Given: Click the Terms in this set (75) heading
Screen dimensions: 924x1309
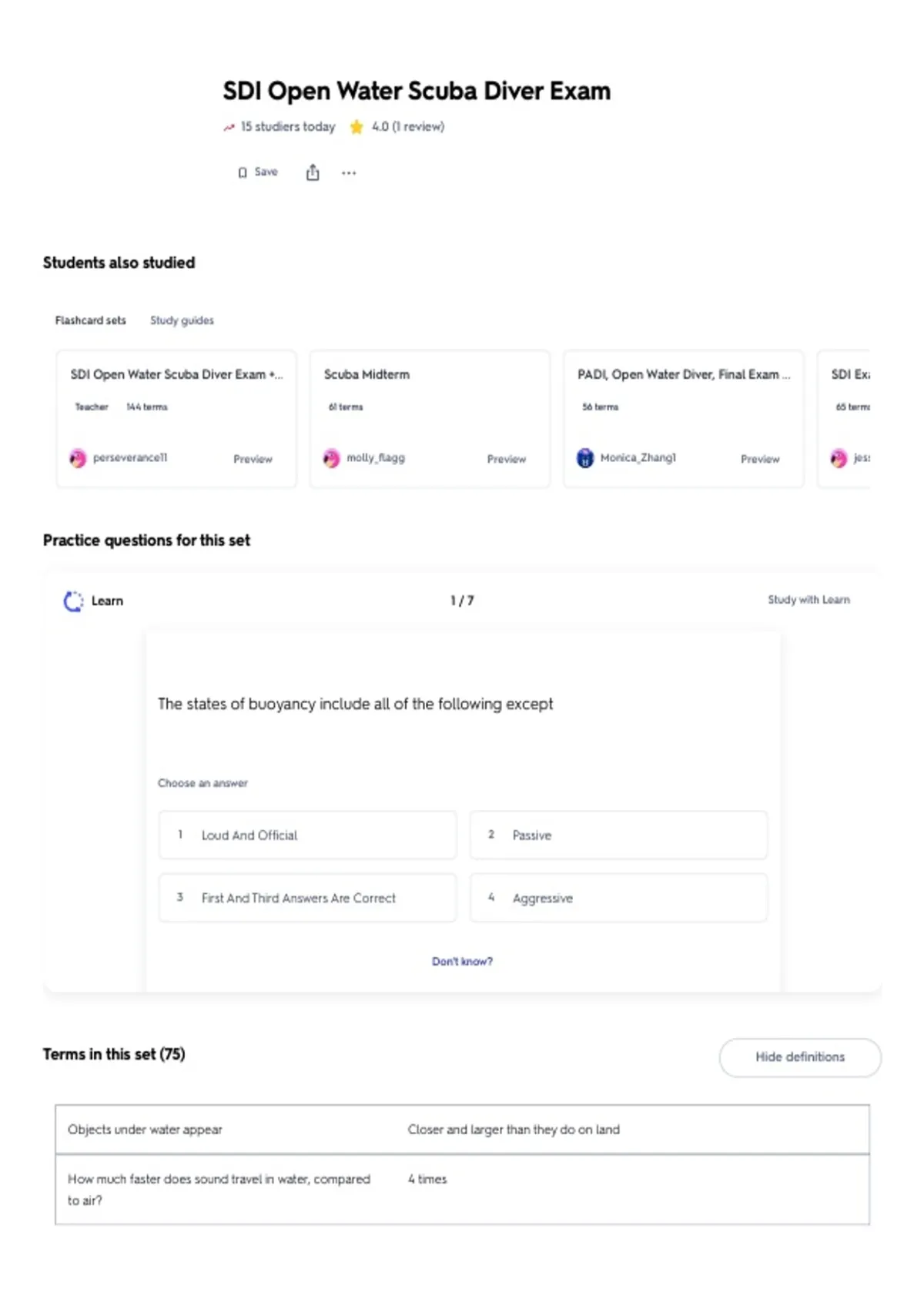Looking at the screenshot, I should 114,1054.
